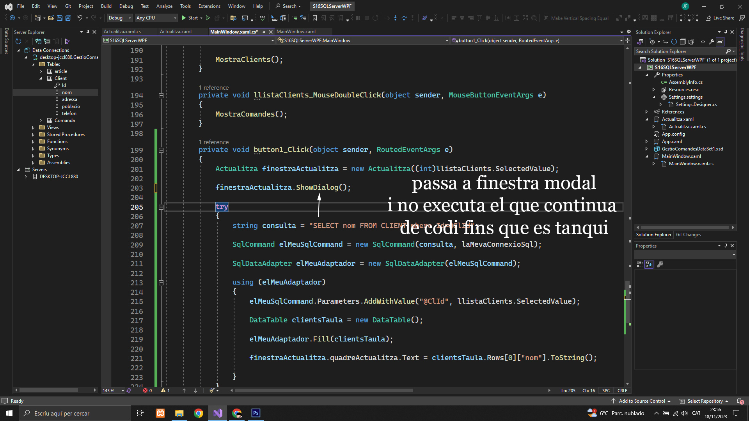The width and height of the screenshot is (749, 421).
Task: Toggle alphabetical sort in Properties panel
Action: click(x=649, y=264)
